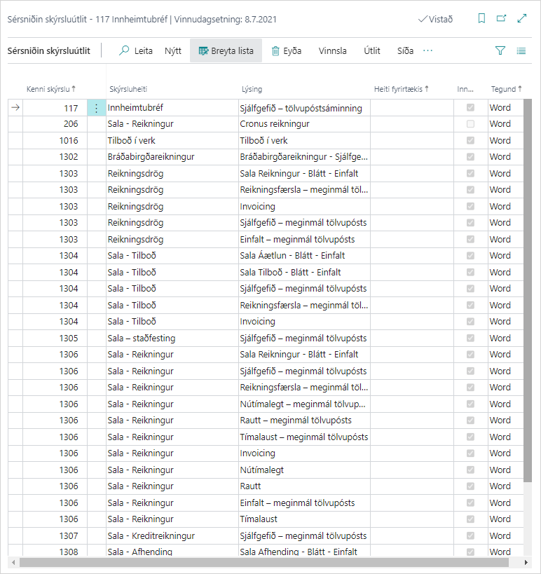Enable checkbox in Cronus reikningur row

pos(470,124)
